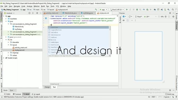Image resolution: width=178 pixels, height=100 pixels.
Task: Open the design surface layers dropdown
Action: tap(124, 17)
